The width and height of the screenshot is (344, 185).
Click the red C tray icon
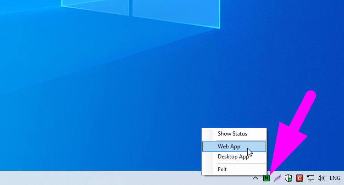[300, 178]
